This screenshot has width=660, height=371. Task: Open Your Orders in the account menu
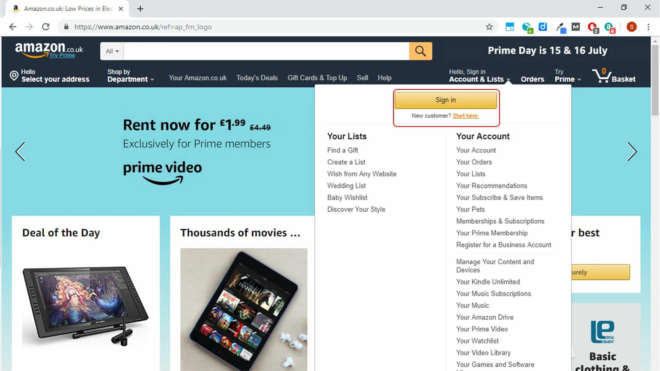(474, 162)
